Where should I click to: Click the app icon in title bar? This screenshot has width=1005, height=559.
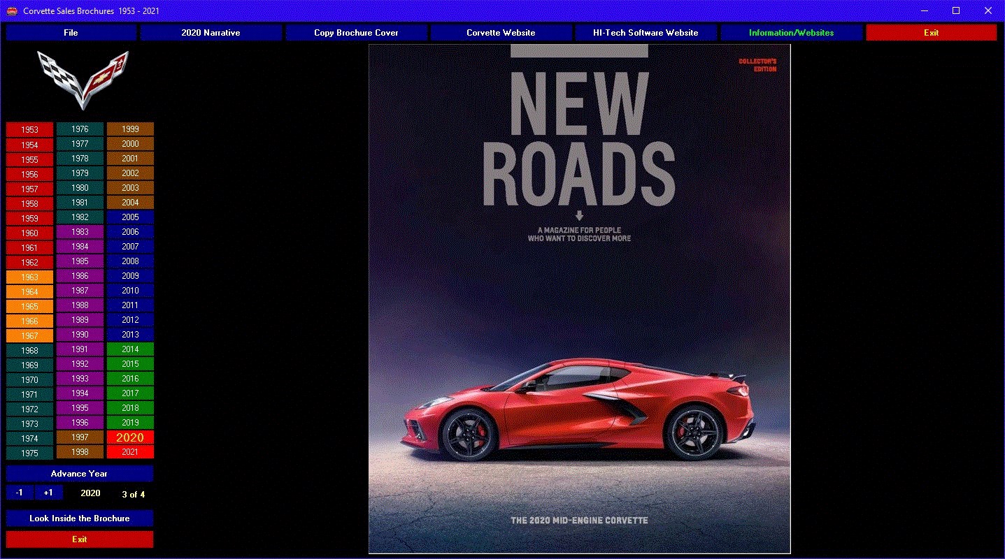12,10
